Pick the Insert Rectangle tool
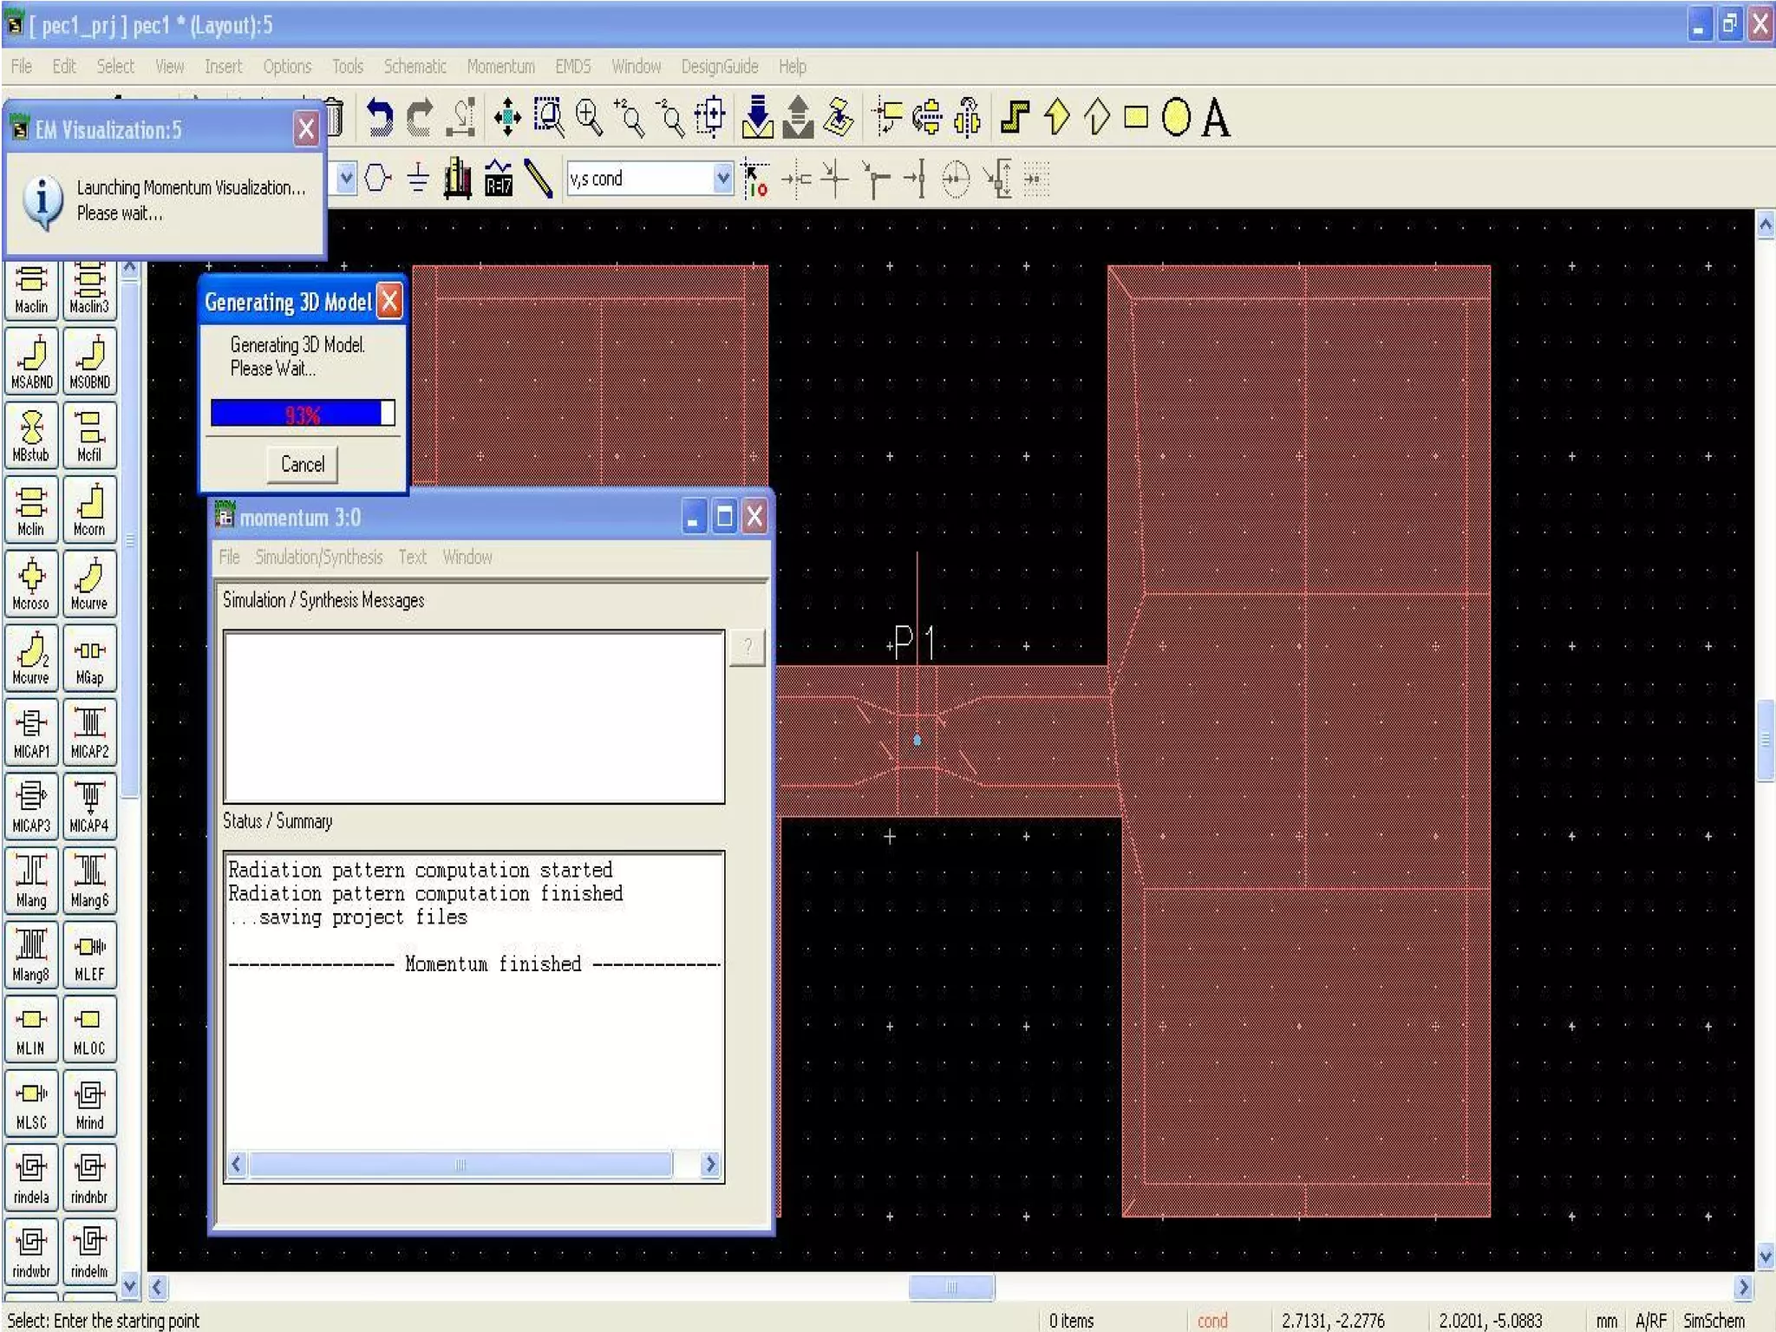The height and width of the screenshot is (1332, 1776). click(x=1135, y=117)
